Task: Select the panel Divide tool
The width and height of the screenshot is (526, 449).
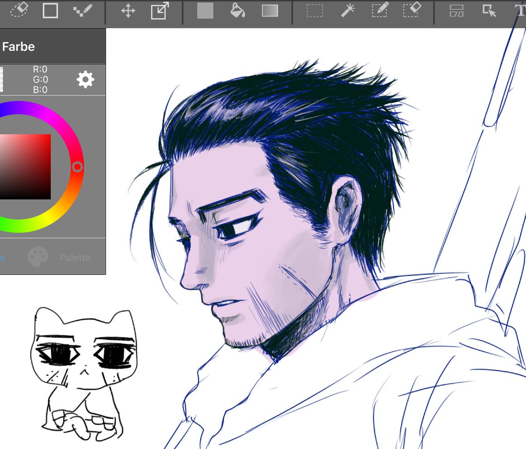Action: pyautogui.click(x=457, y=11)
